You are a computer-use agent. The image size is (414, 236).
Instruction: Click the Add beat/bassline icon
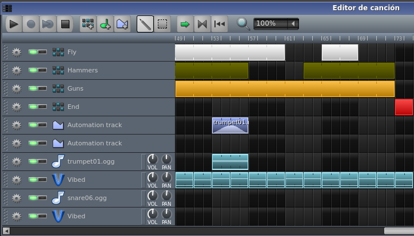pyautogui.click(x=87, y=24)
